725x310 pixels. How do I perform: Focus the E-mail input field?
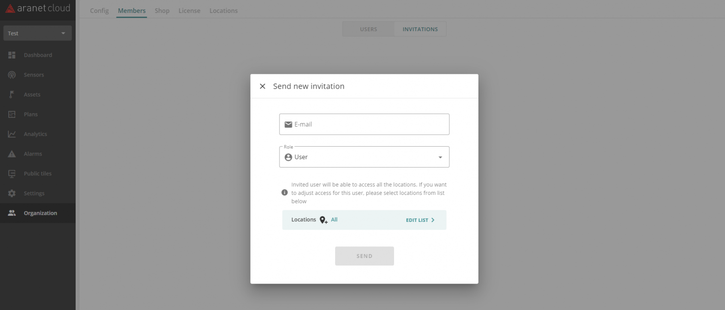364,124
